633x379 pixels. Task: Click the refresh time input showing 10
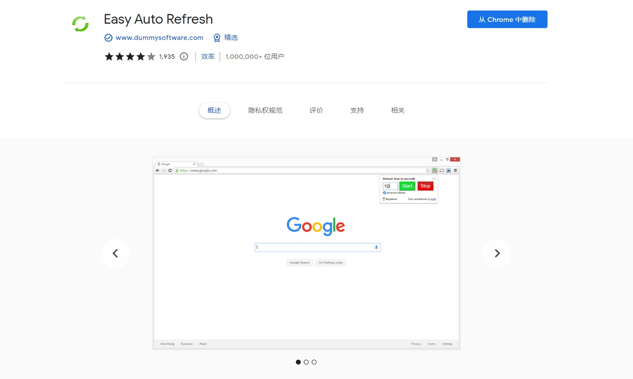tap(390, 186)
